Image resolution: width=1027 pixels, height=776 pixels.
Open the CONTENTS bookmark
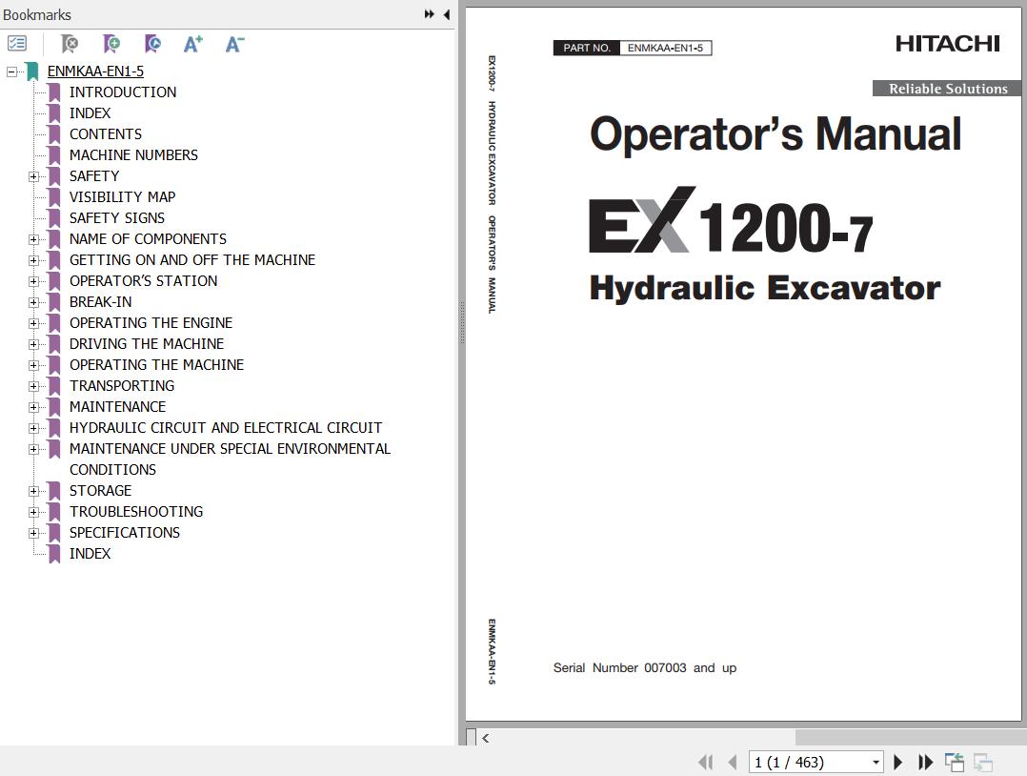(106, 134)
